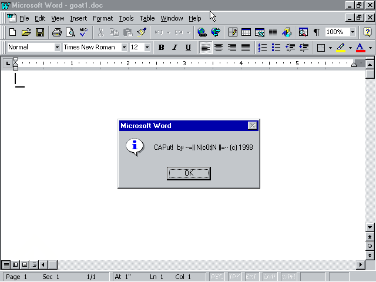Toggle Bold formatting
Image resolution: width=376 pixels, height=282 pixels.
162,48
